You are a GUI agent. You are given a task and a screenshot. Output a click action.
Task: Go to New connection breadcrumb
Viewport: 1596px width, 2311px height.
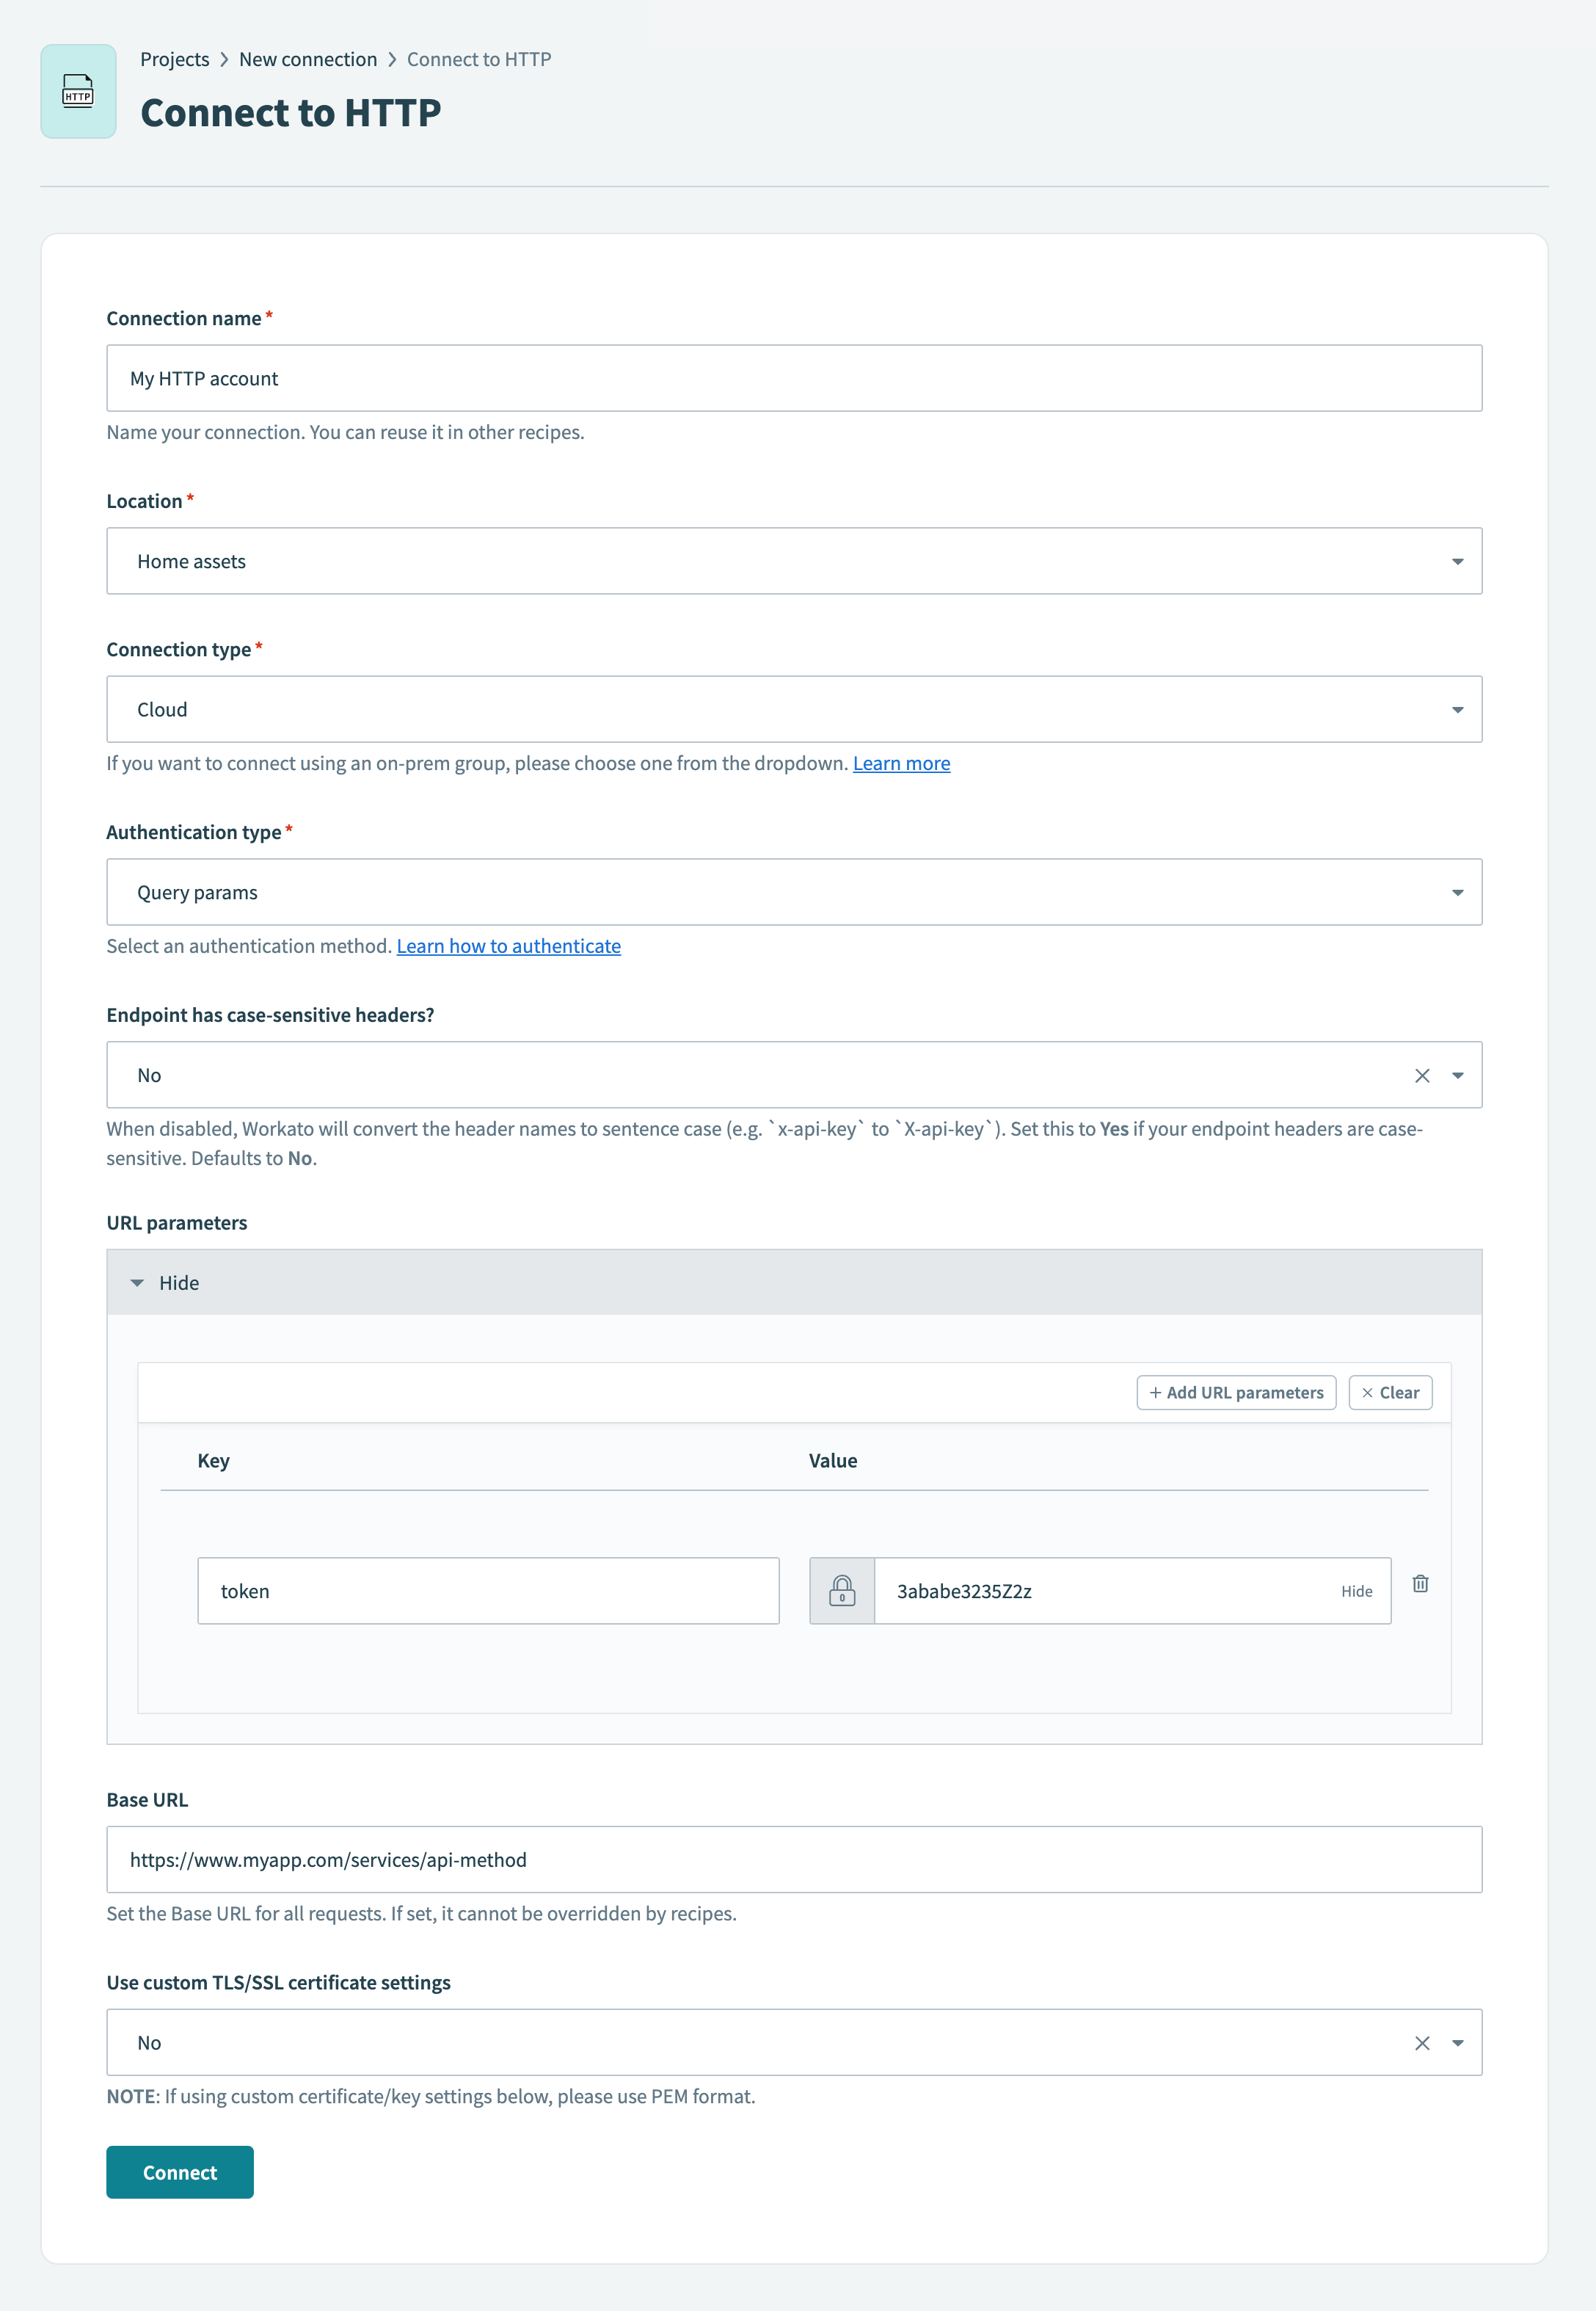308,60
